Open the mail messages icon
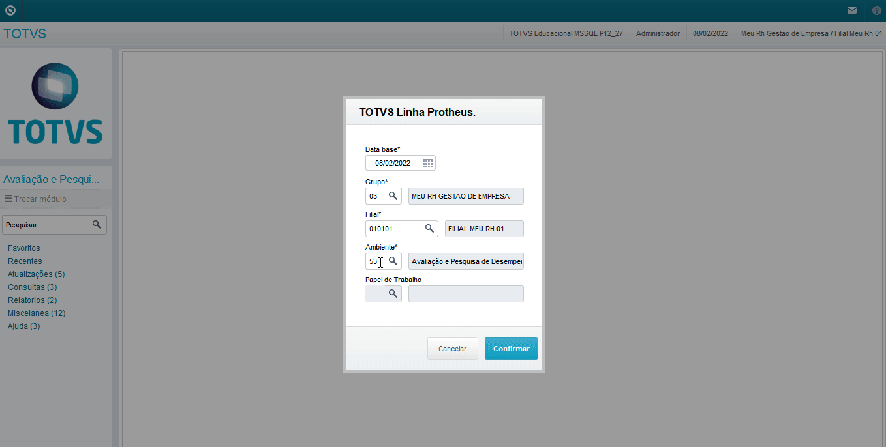 click(852, 10)
